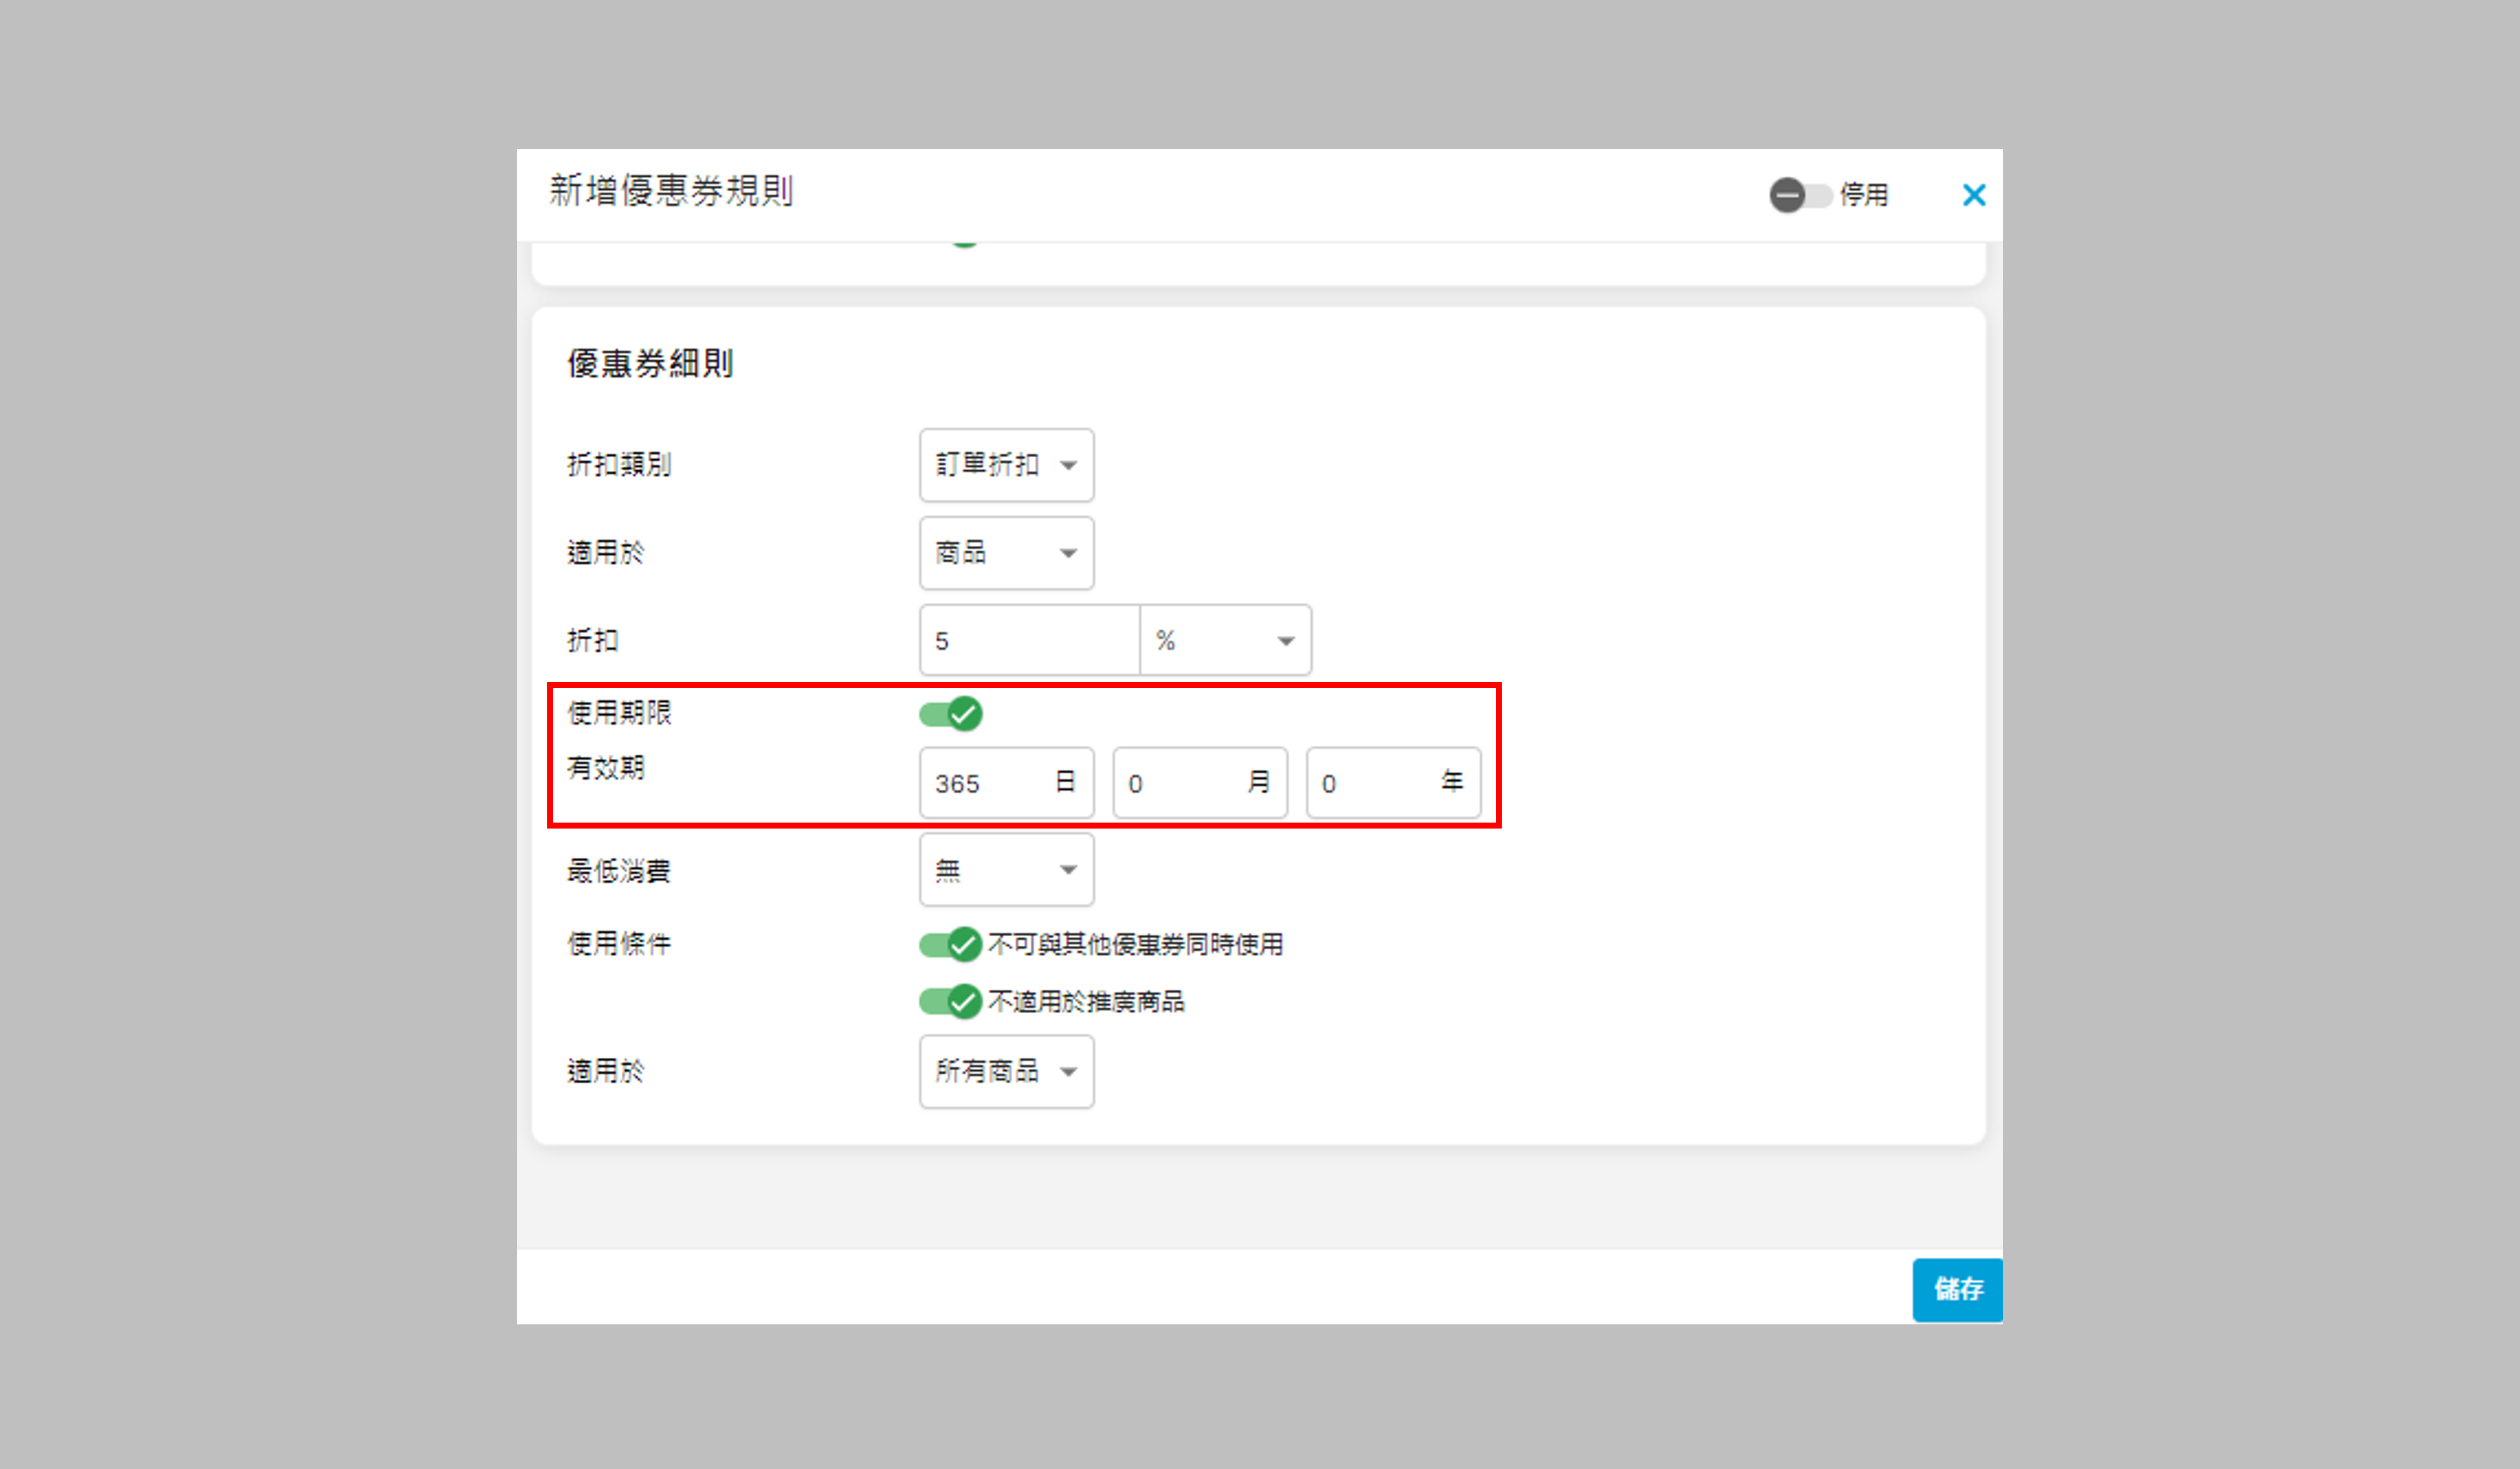Toggle 不可與其他優惠券同時使用 switch
Screen dimensions: 2520x1469
[x=951, y=945]
